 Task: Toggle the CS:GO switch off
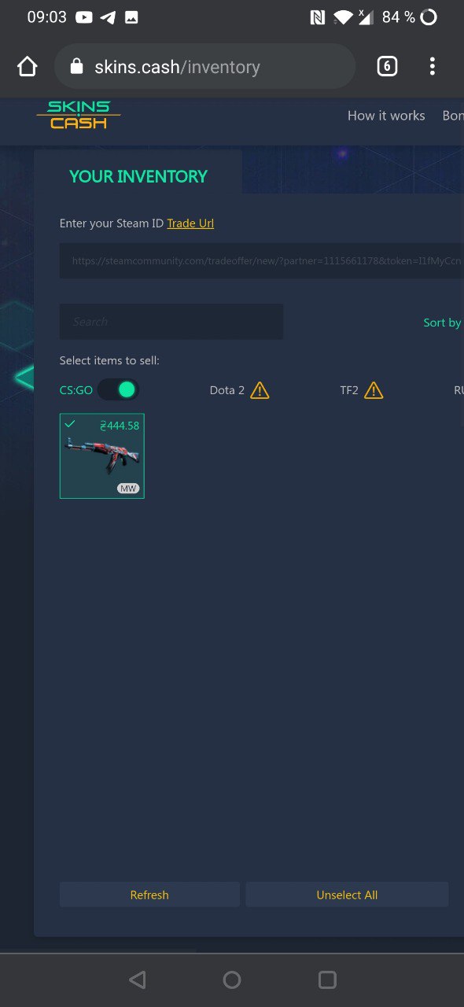[119, 389]
